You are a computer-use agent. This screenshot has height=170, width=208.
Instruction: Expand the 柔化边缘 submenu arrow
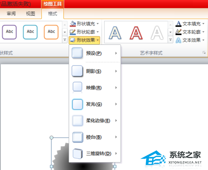pos(116,120)
